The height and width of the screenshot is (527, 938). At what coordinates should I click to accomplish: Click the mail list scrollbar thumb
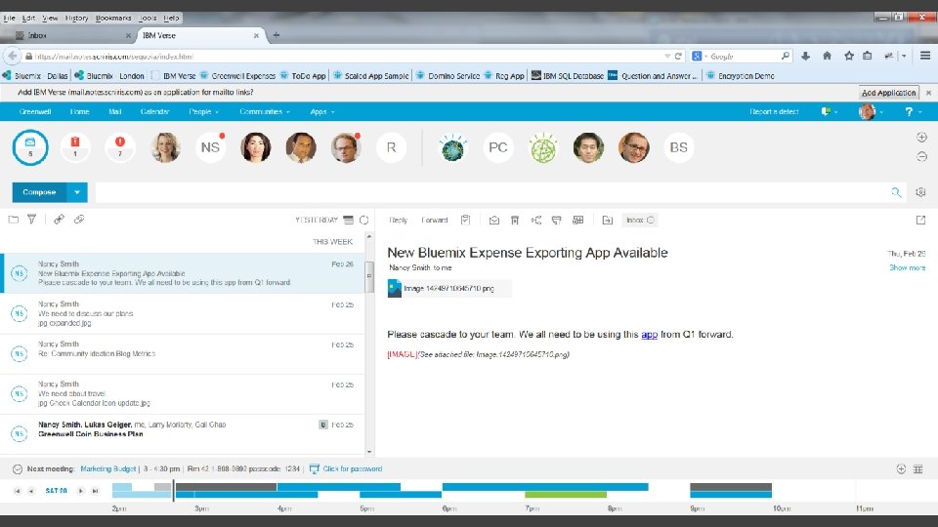click(369, 277)
